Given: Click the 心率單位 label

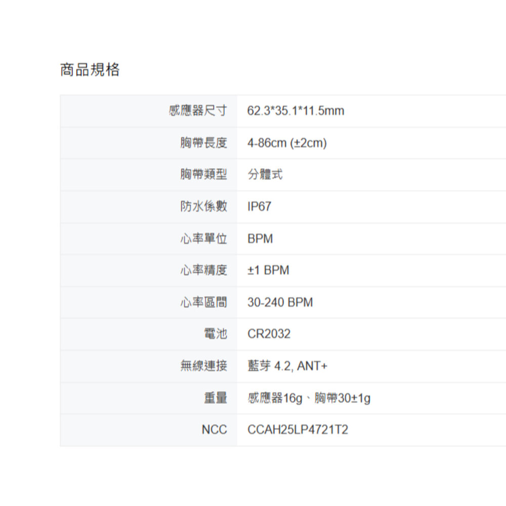Looking at the screenshot, I should (203, 238).
